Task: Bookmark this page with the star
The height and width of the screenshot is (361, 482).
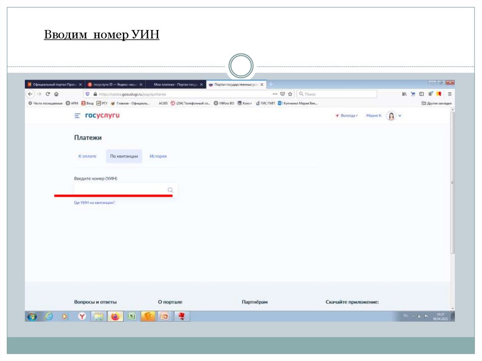Action: point(290,94)
